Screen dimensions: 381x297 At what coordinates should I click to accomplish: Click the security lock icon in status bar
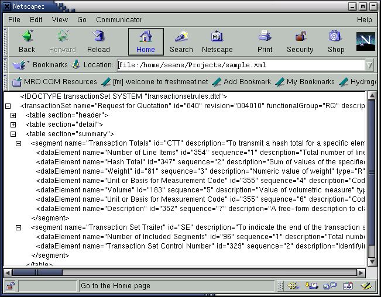tap(10, 286)
